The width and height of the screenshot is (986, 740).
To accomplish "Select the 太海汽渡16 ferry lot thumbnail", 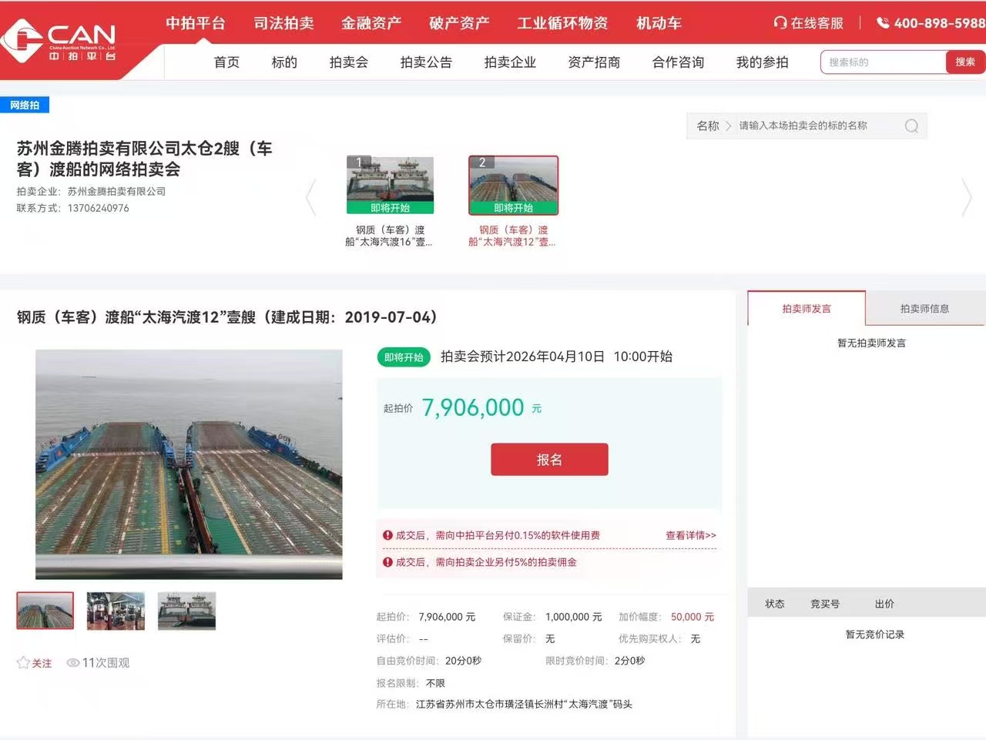I will click(x=390, y=186).
